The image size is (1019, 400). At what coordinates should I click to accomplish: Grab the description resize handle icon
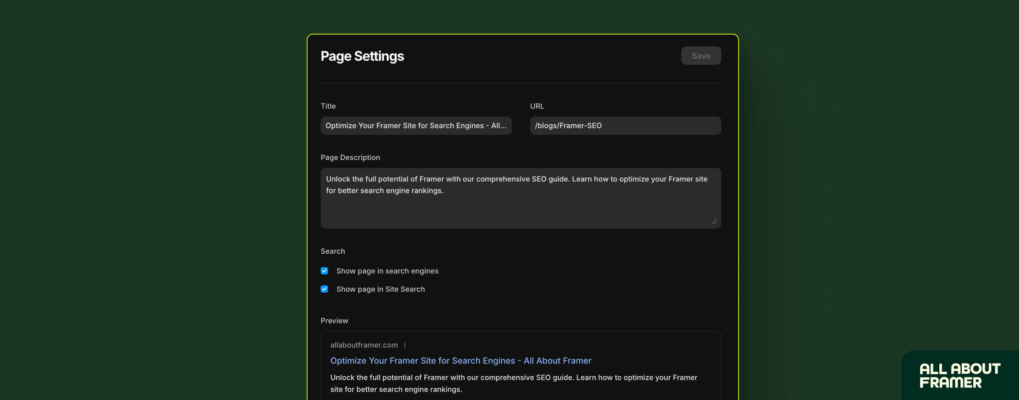coord(714,222)
